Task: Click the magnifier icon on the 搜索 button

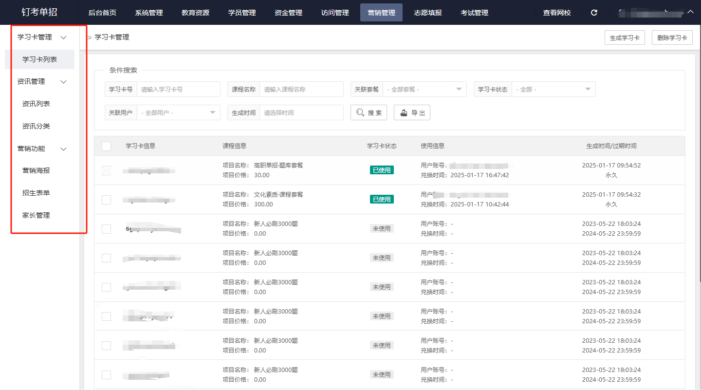Action: point(361,112)
